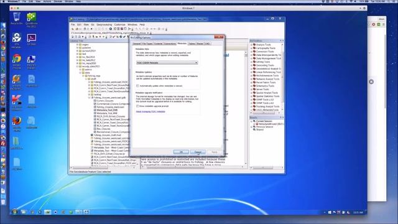Open Tracking Analyst Tools toolbox icon
Viewport: 398px width, 224px height.
(x=254, y=106)
